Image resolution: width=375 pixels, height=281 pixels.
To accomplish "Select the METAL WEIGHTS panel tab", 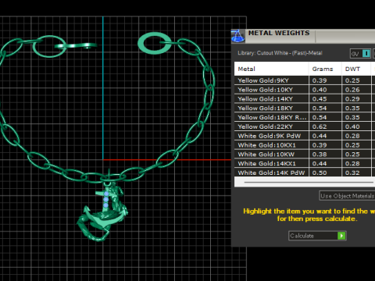I will [x=279, y=33].
